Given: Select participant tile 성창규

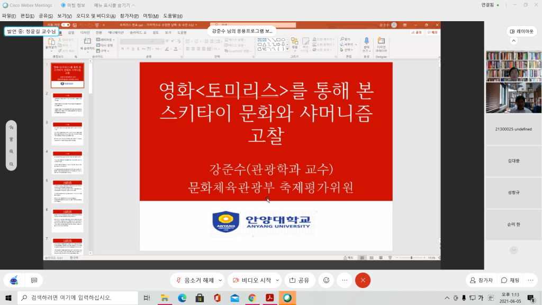Looking at the screenshot, I should point(513,192).
